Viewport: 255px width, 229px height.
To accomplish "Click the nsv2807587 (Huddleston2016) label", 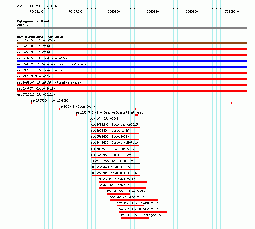I will tap(115, 173).
